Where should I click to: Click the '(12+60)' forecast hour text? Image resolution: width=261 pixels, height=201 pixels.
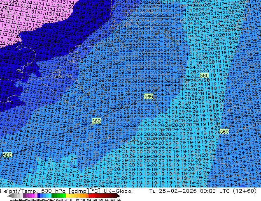[x=245, y=191]
